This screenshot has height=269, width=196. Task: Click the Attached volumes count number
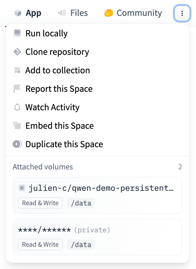(x=180, y=167)
